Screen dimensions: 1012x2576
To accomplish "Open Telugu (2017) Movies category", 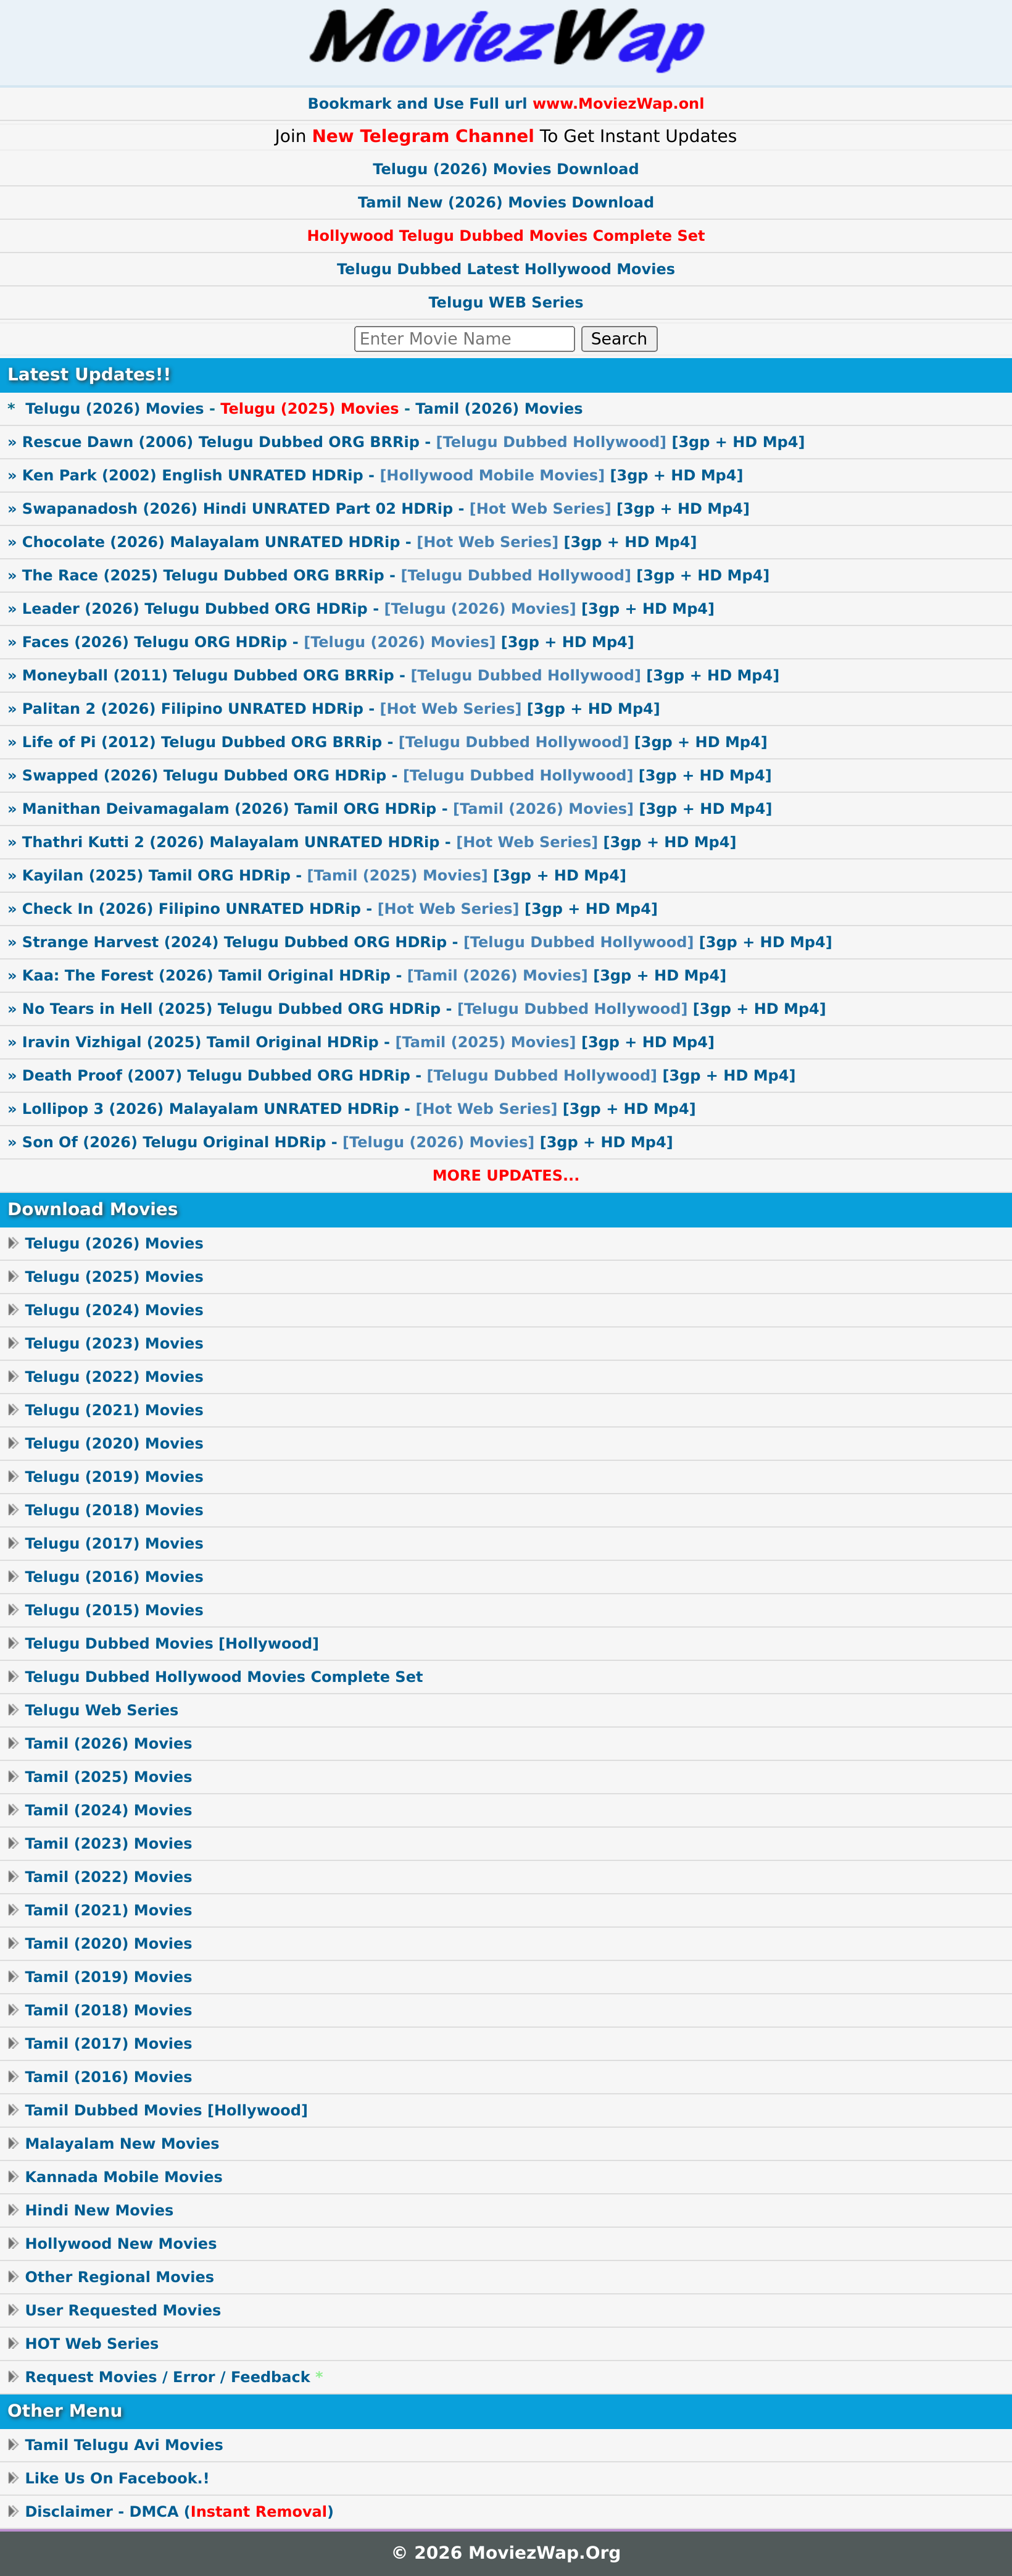I will pyautogui.click(x=114, y=1543).
